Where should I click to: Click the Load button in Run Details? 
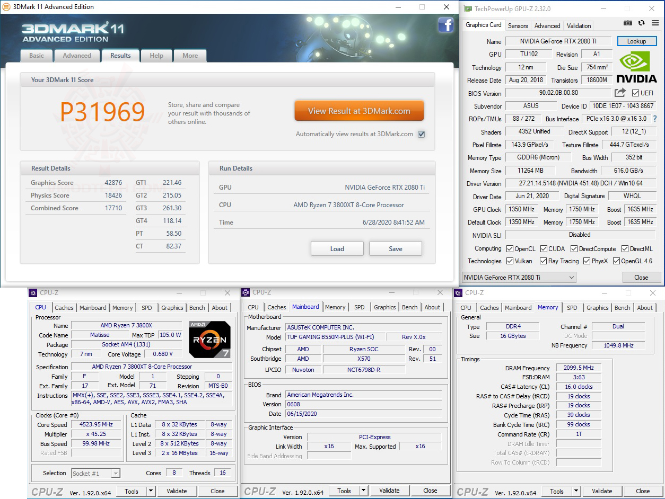(x=337, y=248)
